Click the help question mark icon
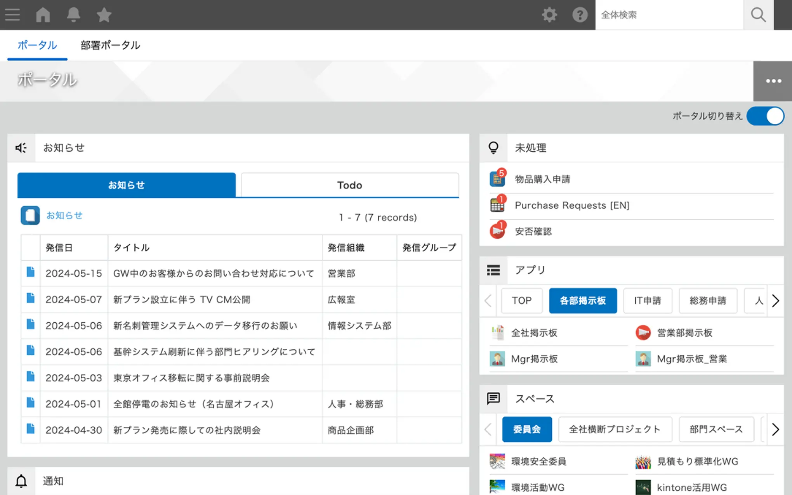 (580, 15)
